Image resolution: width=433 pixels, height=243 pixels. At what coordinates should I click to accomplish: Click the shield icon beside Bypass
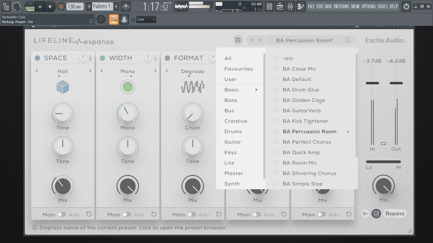coord(376,214)
